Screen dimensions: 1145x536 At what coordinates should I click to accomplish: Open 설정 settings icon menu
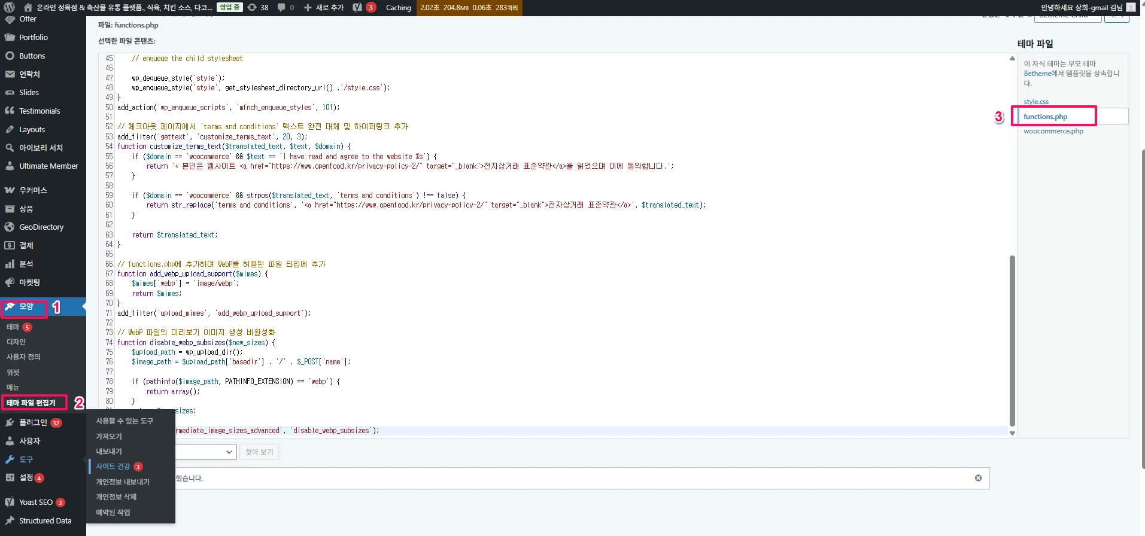[10, 477]
